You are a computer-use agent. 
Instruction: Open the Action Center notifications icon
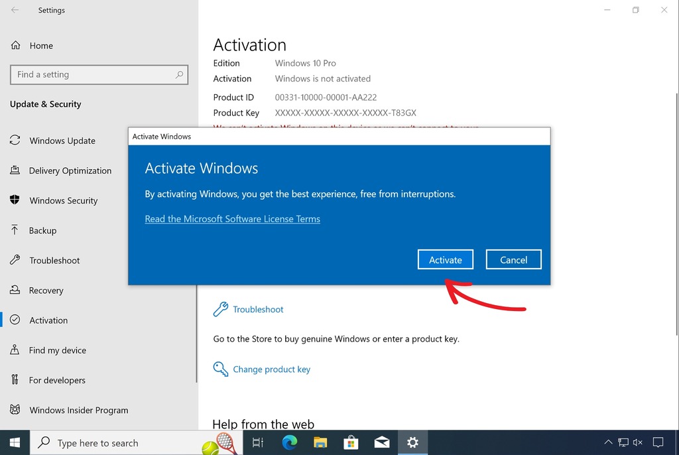pos(658,442)
